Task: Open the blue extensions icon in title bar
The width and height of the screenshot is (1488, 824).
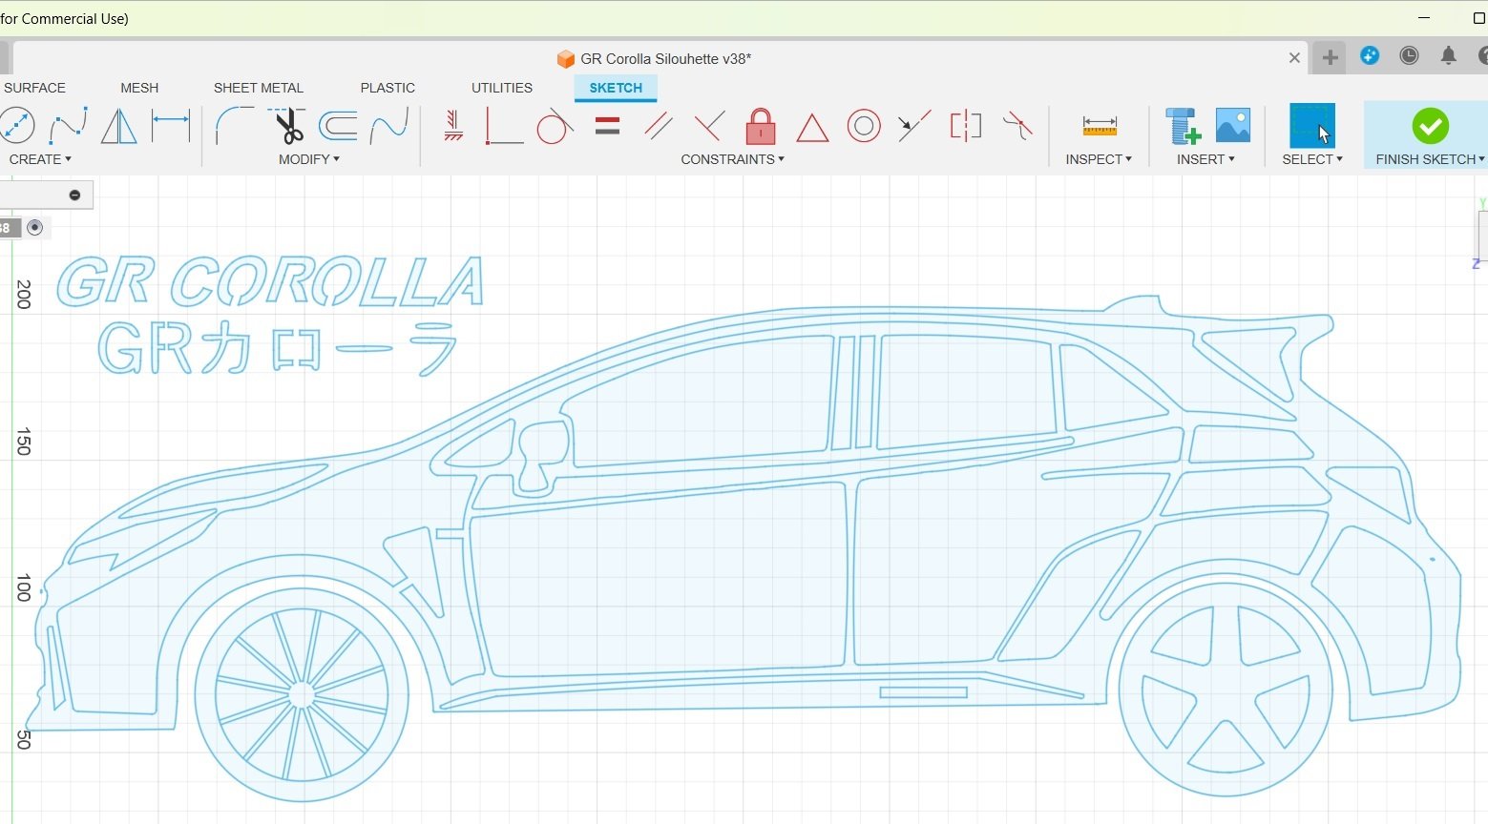Action: (x=1370, y=56)
